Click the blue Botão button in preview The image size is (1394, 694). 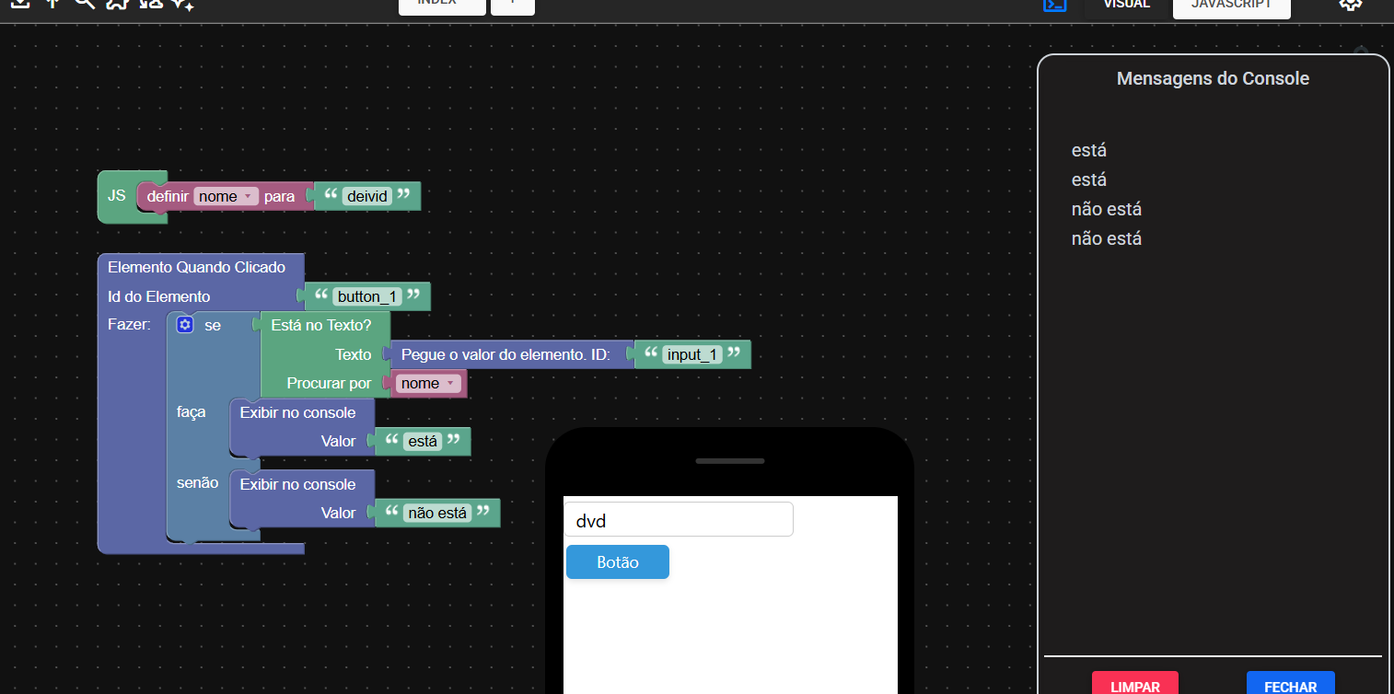[617, 562]
